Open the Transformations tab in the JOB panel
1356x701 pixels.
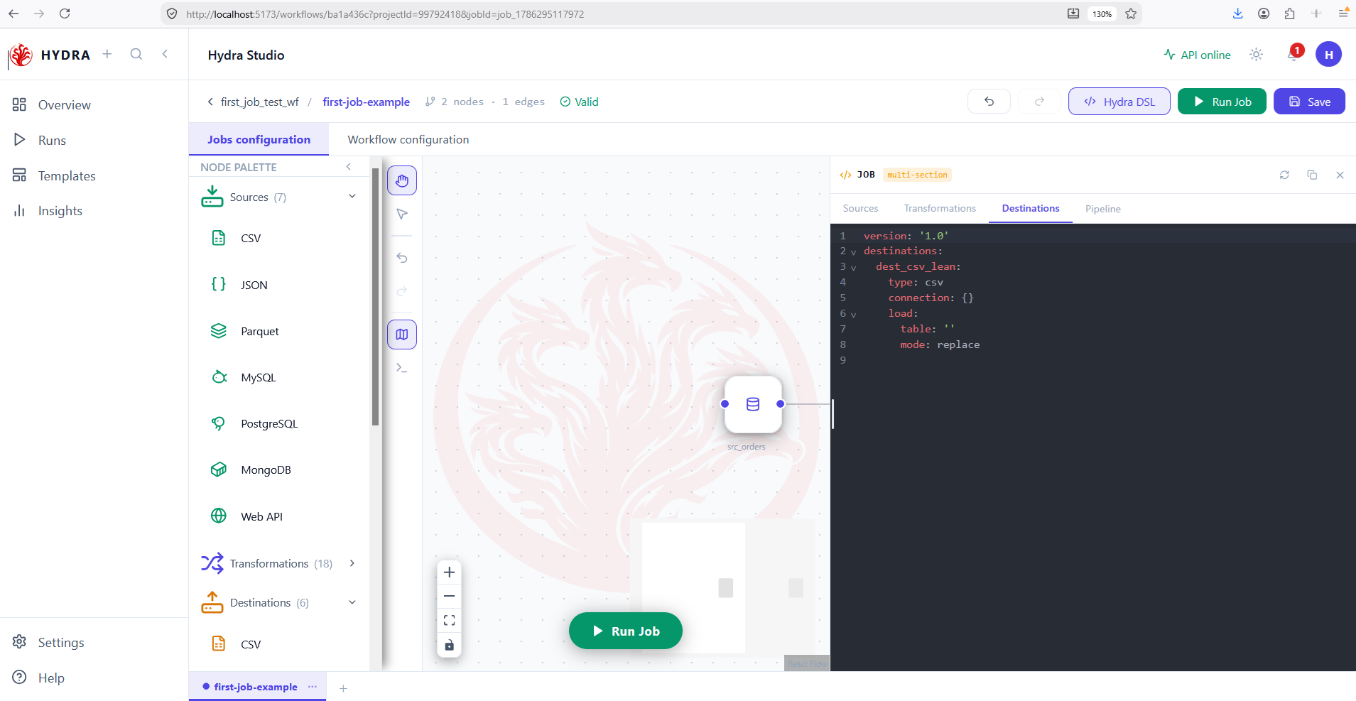coord(940,208)
